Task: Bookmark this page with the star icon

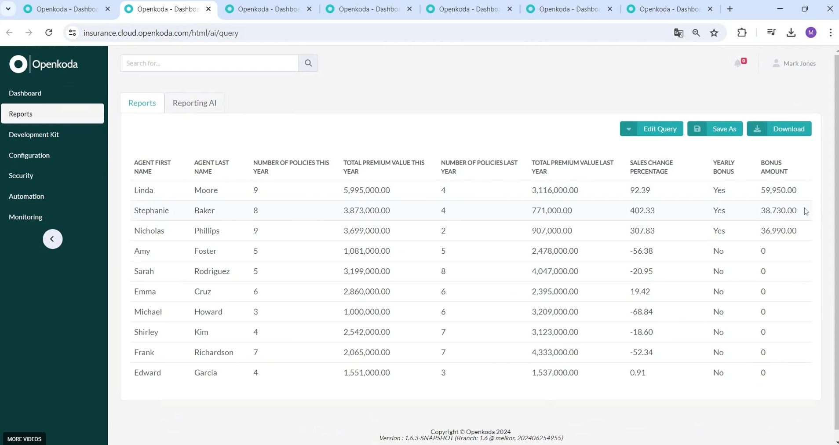Action: click(714, 33)
